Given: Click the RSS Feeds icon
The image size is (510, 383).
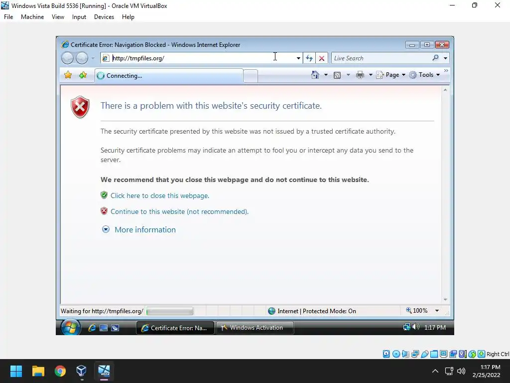Looking at the screenshot, I should (337, 75).
